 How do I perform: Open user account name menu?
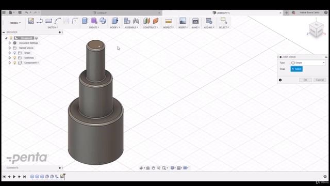point(309,12)
